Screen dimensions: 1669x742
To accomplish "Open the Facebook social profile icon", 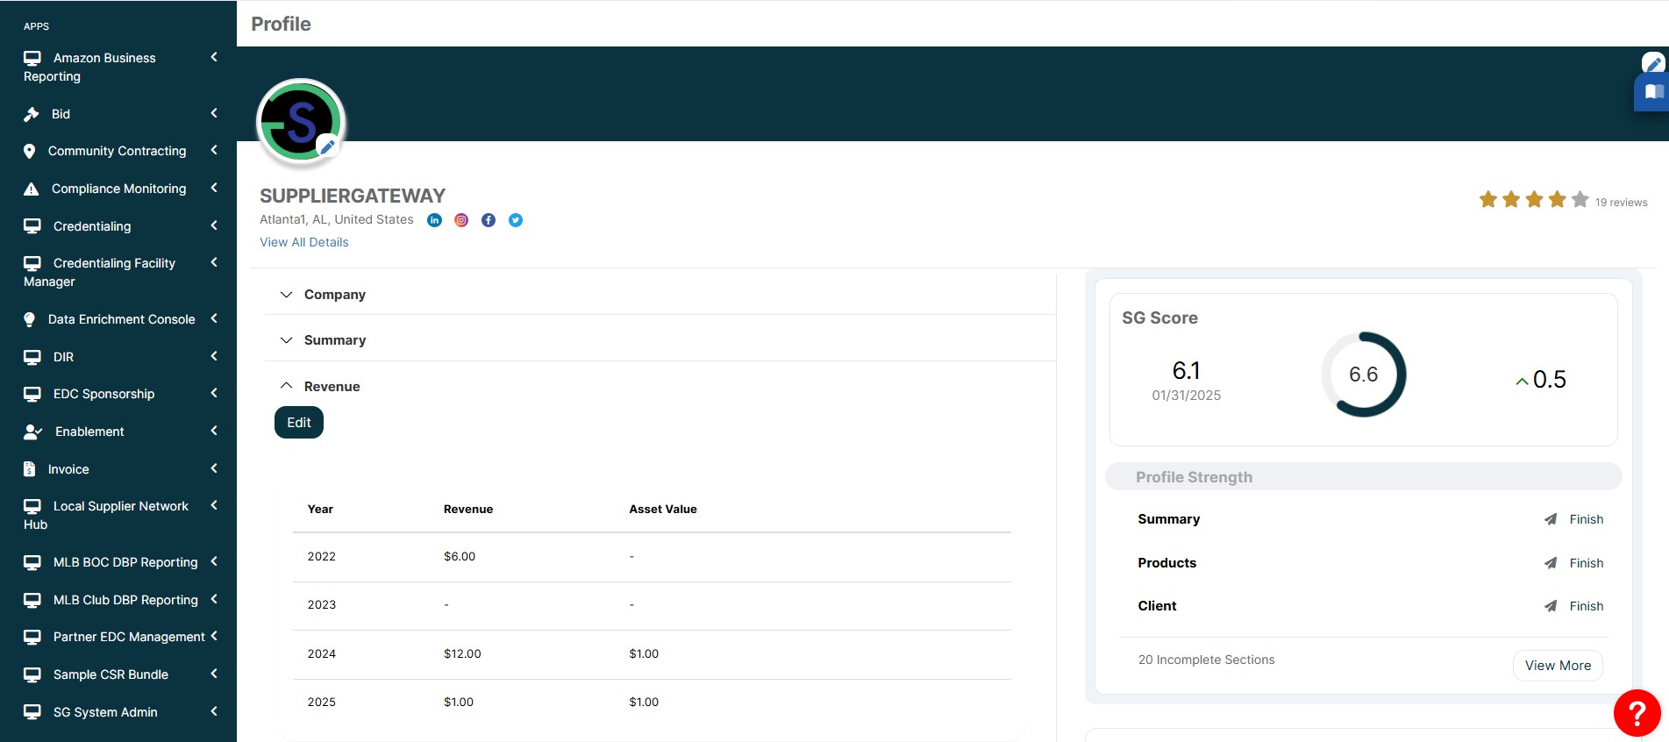I will coord(489,220).
